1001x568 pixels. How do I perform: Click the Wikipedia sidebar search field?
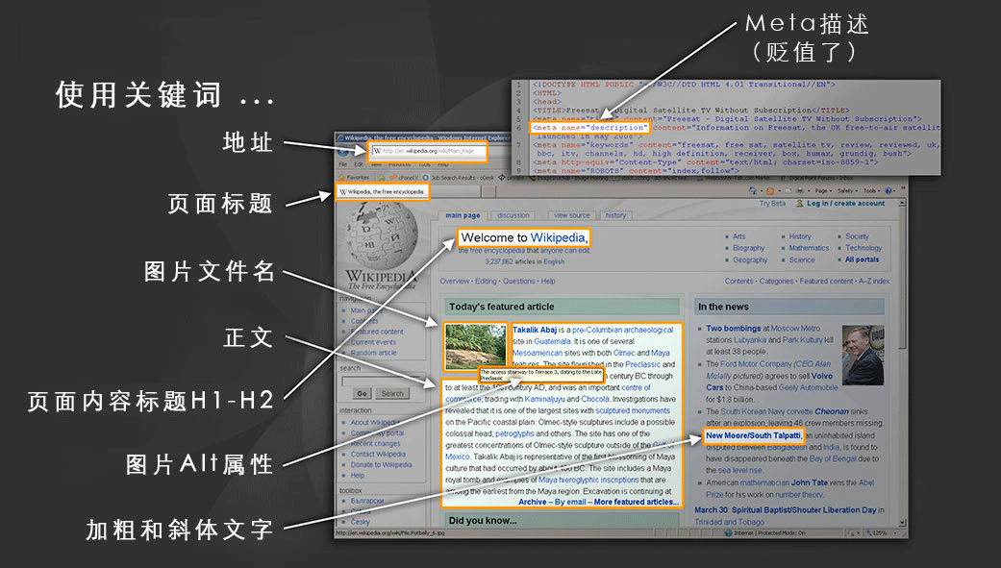[x=383, y=381]
